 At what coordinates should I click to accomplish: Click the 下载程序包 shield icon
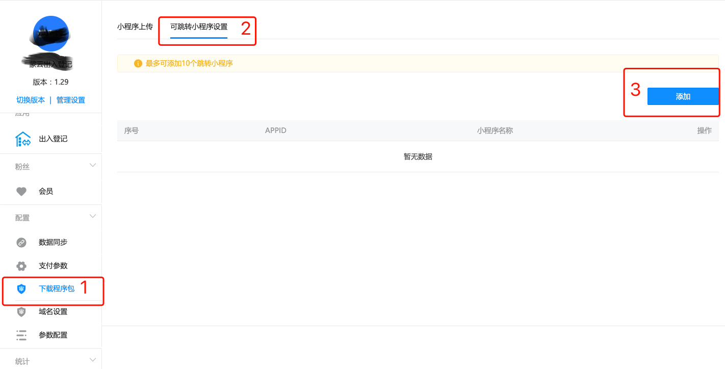pos(21,289)
